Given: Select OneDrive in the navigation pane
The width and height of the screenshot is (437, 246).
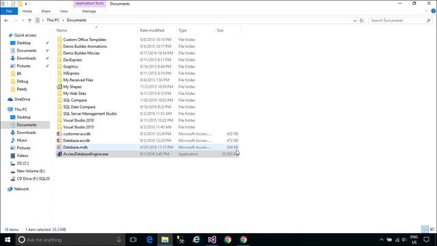Looking at the screenshot, I should (x=22, y=99).
